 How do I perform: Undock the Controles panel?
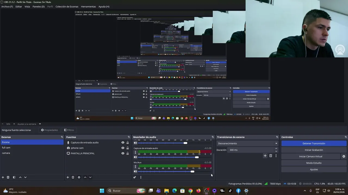346,137
